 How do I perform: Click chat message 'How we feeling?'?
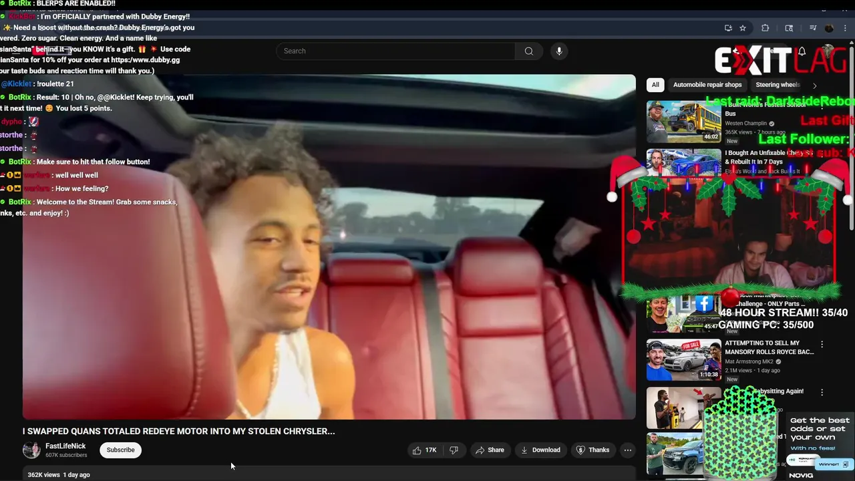pyautogui.click(x=82, y=188)
